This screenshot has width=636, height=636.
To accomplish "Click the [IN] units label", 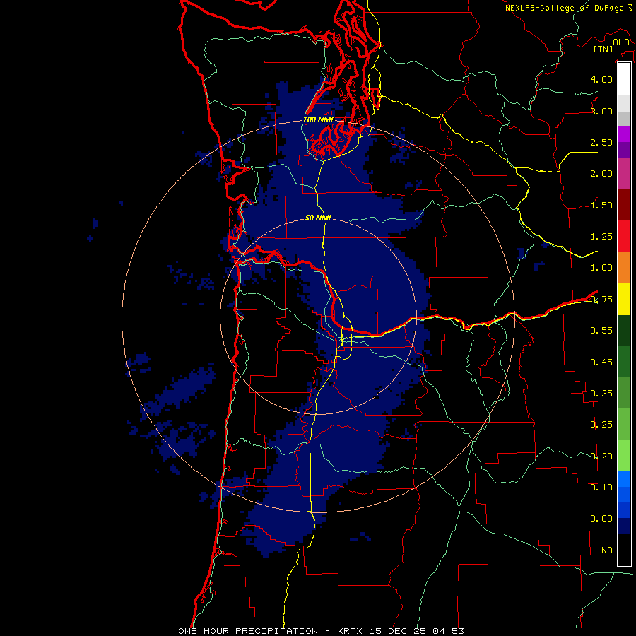I will (603, 49).
